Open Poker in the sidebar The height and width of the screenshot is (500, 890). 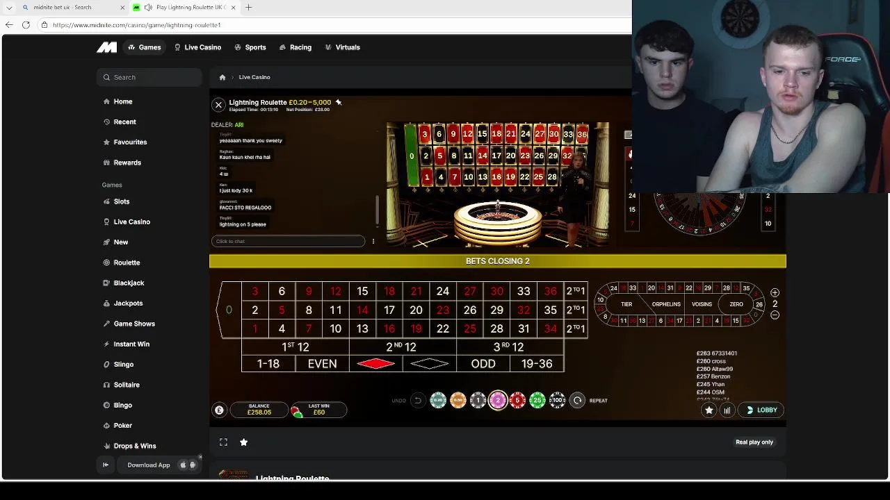[118, 425]
